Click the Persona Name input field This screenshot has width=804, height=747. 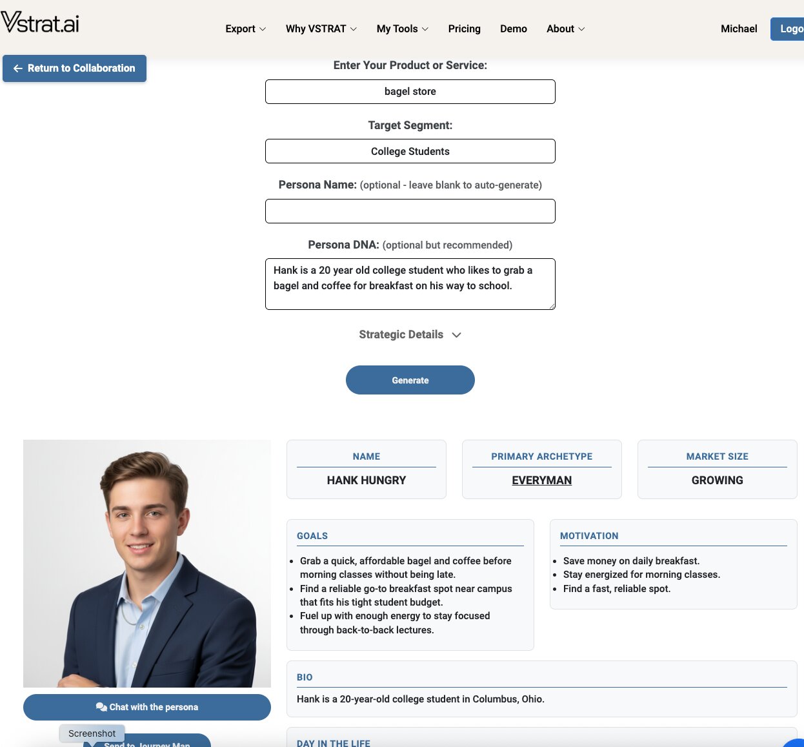[410, 211]
